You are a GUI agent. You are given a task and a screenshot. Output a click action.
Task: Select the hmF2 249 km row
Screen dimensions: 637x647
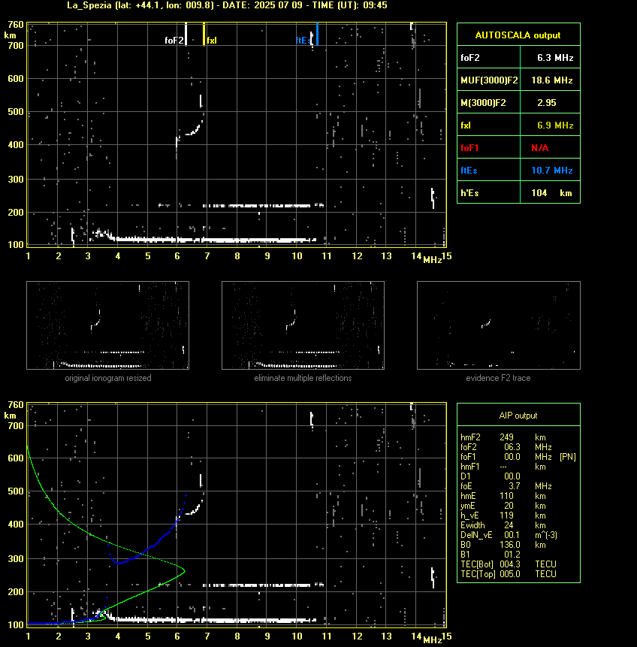[x=503, y=437]
